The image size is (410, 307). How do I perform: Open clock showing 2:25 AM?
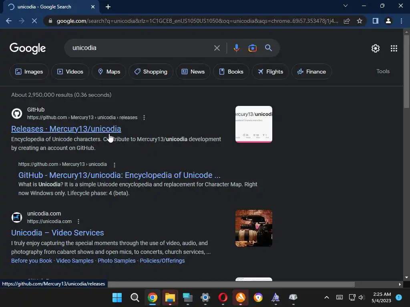pos(382,297)
